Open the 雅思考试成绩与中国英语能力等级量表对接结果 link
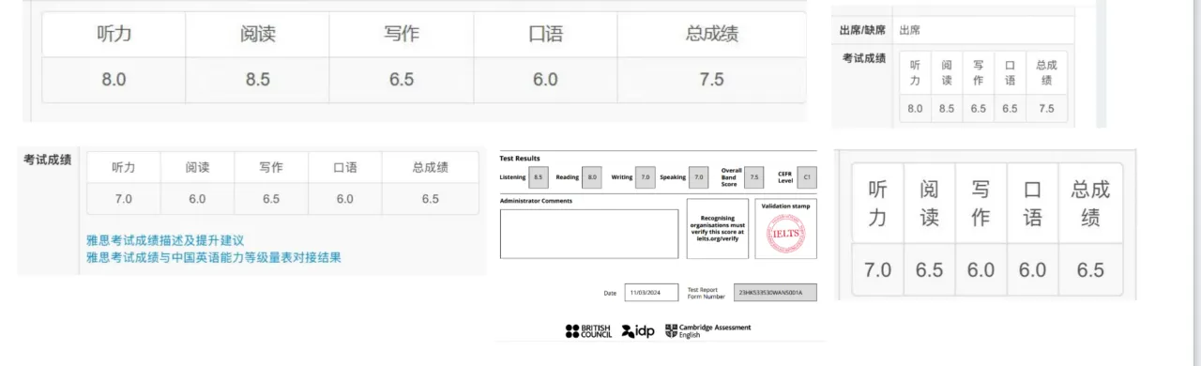This screenshot has height=366, width=1201. (x=214, y=257)
